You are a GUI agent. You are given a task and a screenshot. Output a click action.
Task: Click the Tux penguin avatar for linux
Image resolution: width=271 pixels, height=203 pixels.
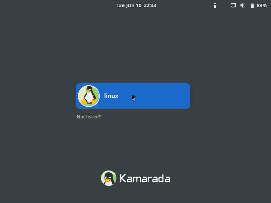pos(89,96)
